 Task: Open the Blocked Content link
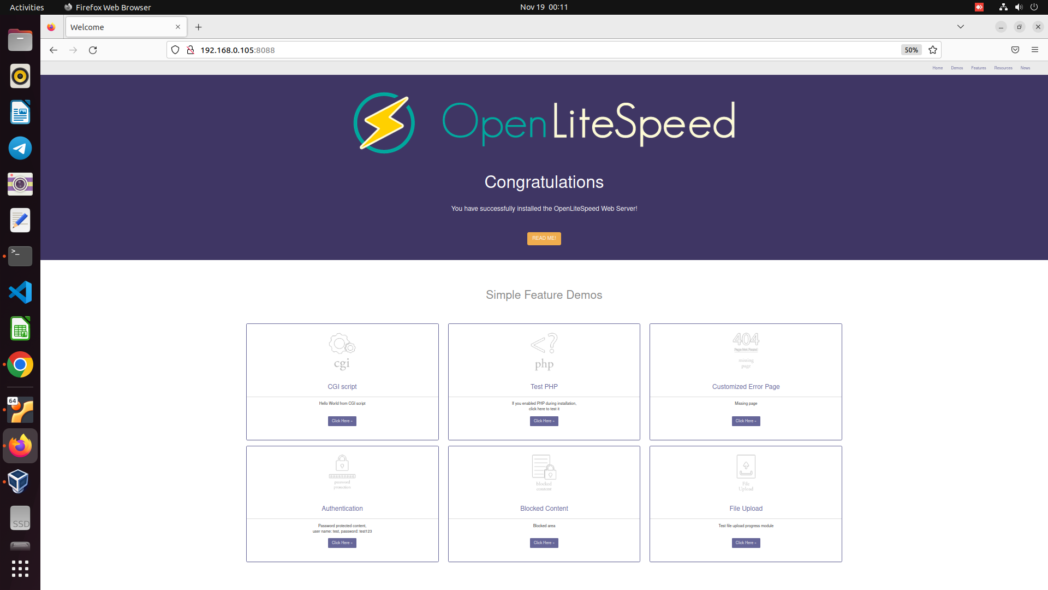(x=544, y=508)
